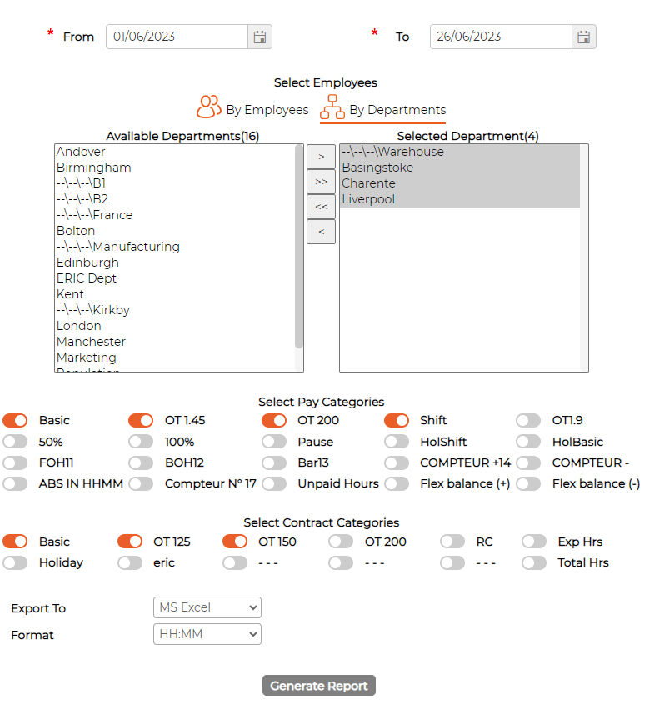This screenshot has width=649, height=720.
Task: Enable BOH12 pay category
Action: coord(141,462)
